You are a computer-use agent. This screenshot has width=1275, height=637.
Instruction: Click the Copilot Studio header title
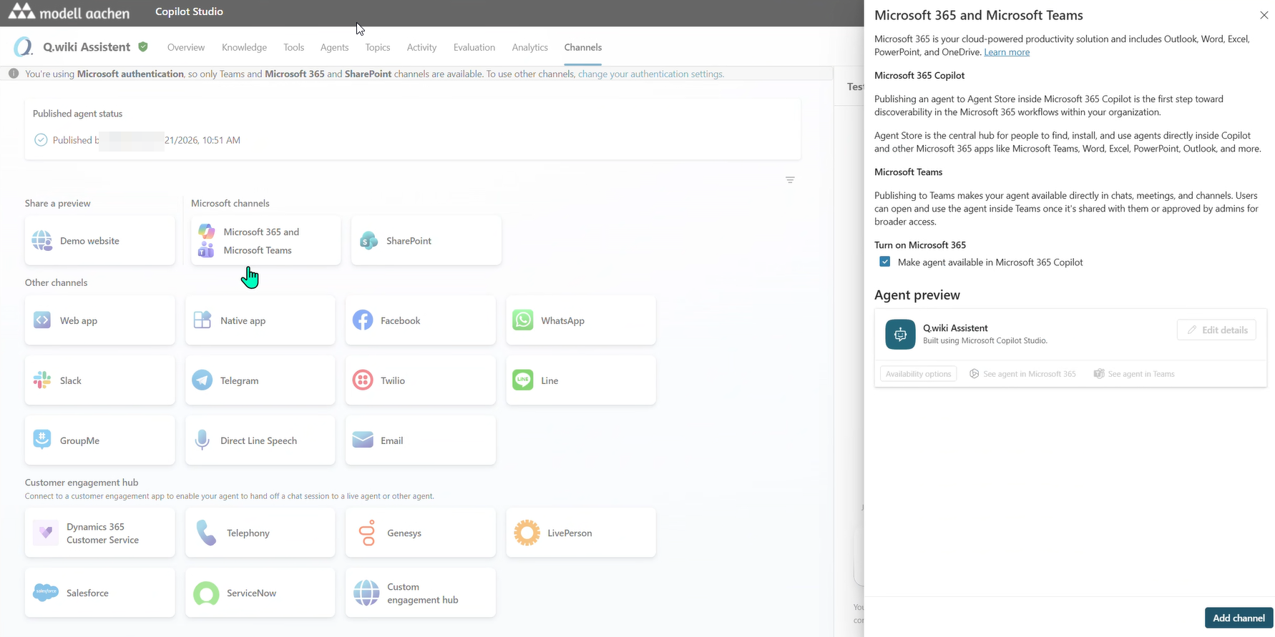(x=189, y=11)
